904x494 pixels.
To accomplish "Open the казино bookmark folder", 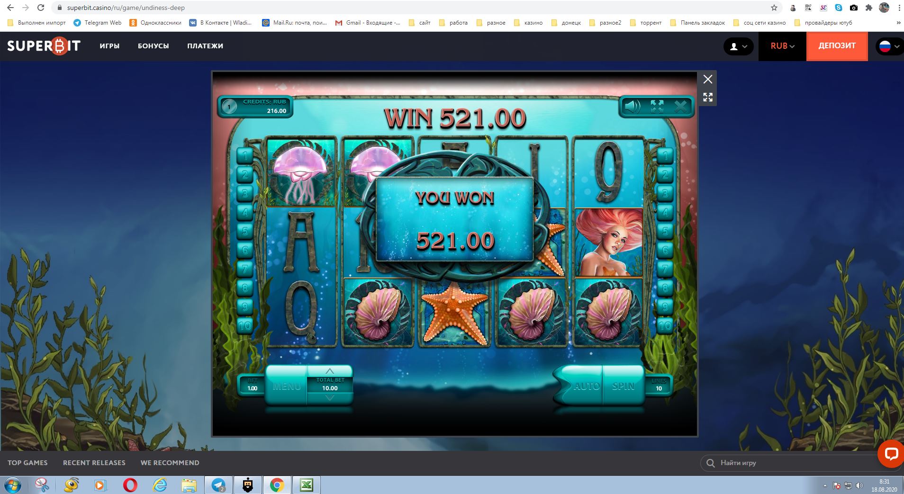I will (528, 23).
